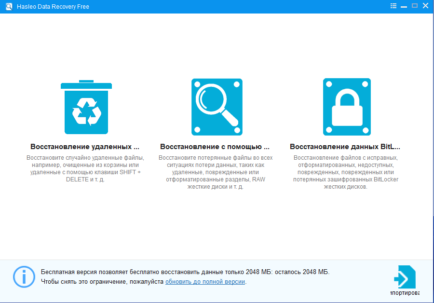Viewport: 434px width, 303px height.
Task: Click the text 'Бесплатная версия позволяет бесплатно восстановить'
Action: [121, 272]
